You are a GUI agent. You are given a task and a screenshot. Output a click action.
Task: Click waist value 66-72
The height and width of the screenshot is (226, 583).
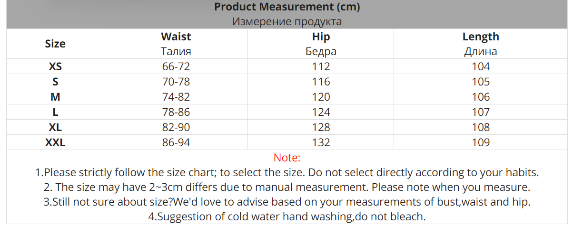tap(176, 66)
